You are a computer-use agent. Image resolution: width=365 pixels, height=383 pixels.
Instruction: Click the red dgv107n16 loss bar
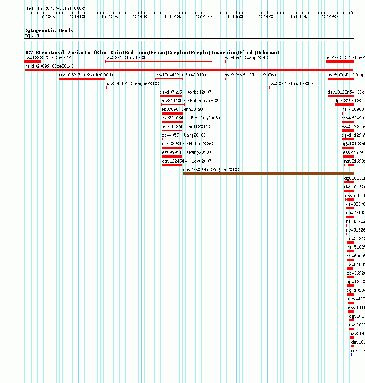(171, 96)
